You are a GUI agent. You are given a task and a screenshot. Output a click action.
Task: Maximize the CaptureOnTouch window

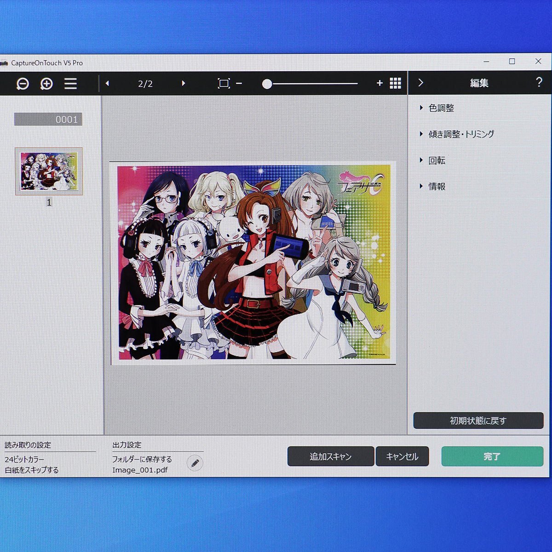click(x=512, y=62)
